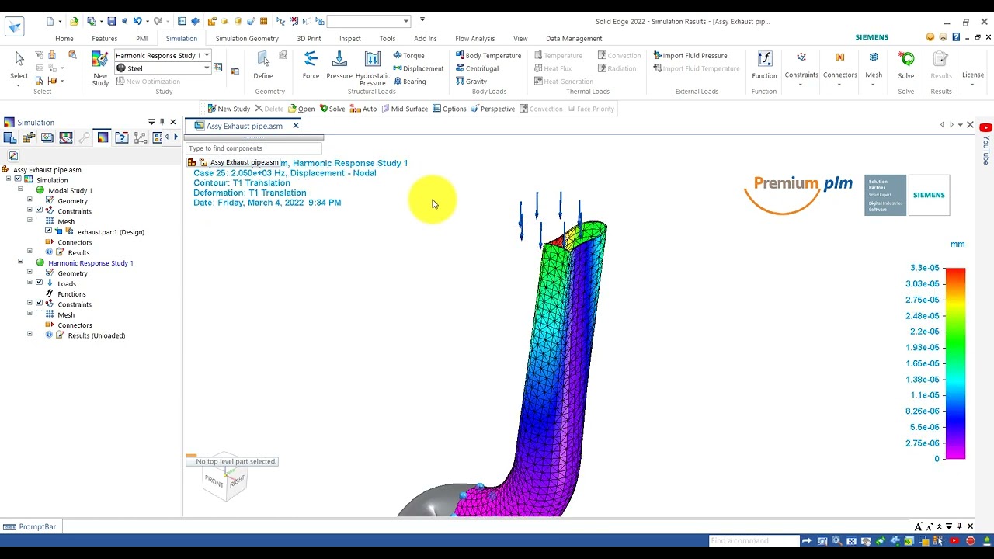
Task: Uncheck Constraints under Modal Study 1
Action: 39,210
